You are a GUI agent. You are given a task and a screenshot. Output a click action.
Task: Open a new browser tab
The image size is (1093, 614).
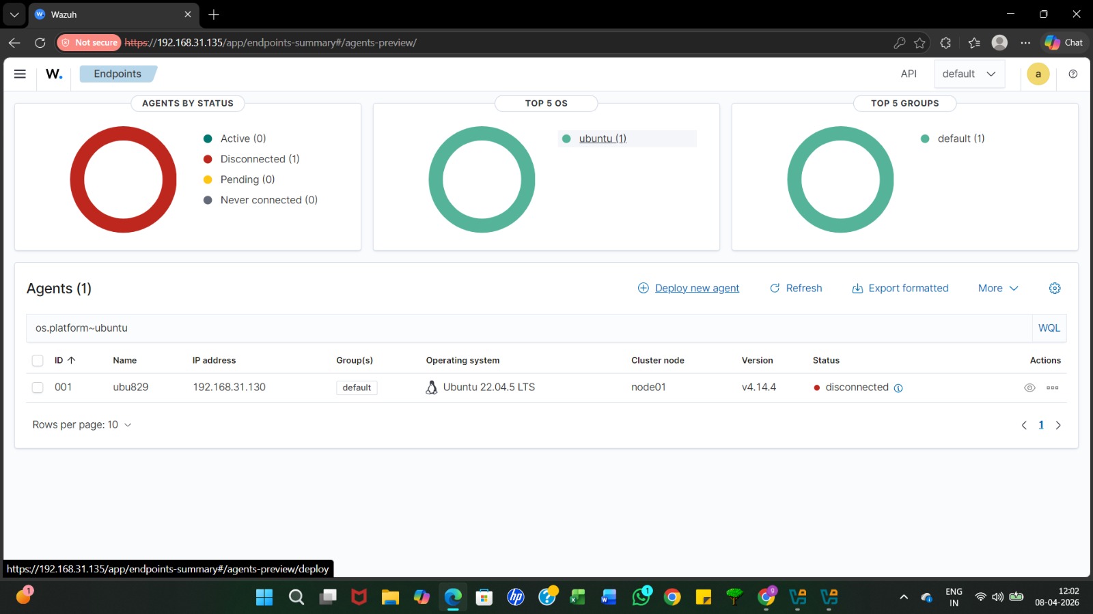pos(214,14)
